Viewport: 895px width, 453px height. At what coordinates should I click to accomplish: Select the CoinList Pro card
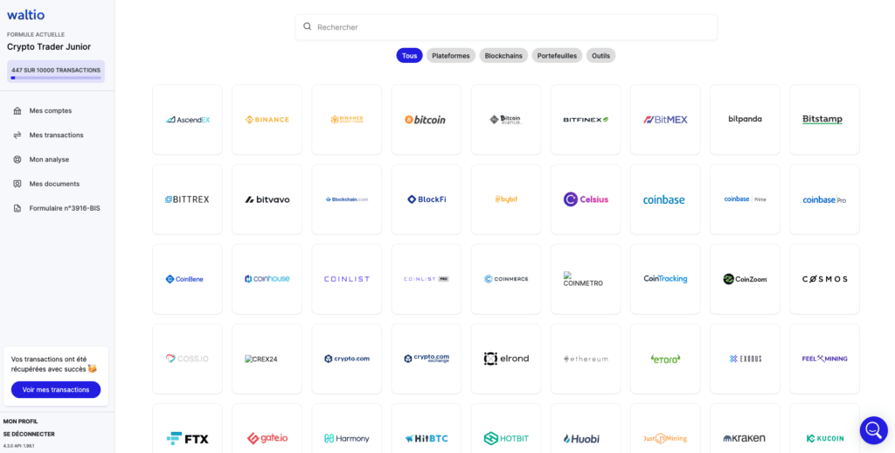pos(426,279)
